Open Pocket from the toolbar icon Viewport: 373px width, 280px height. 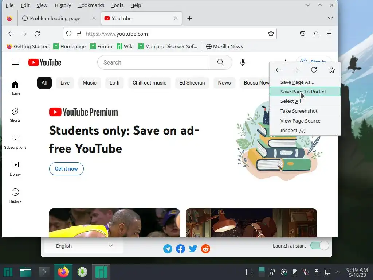pos(303,34)
